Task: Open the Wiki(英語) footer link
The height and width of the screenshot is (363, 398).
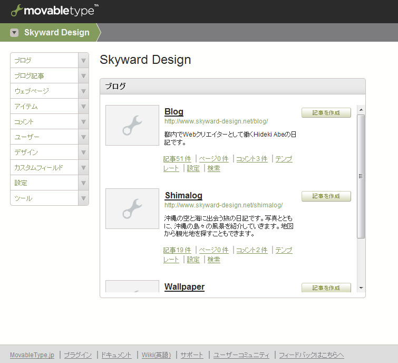Action: [x=157, y=355]
